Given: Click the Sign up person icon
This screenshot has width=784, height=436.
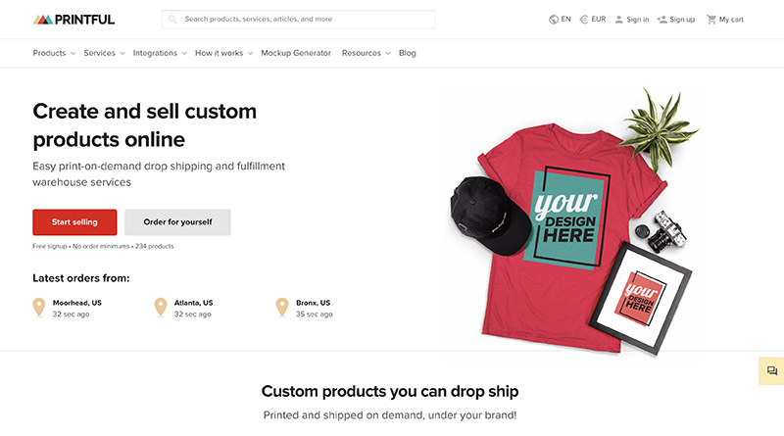Looking at the screenshot, I should (663, 19).
